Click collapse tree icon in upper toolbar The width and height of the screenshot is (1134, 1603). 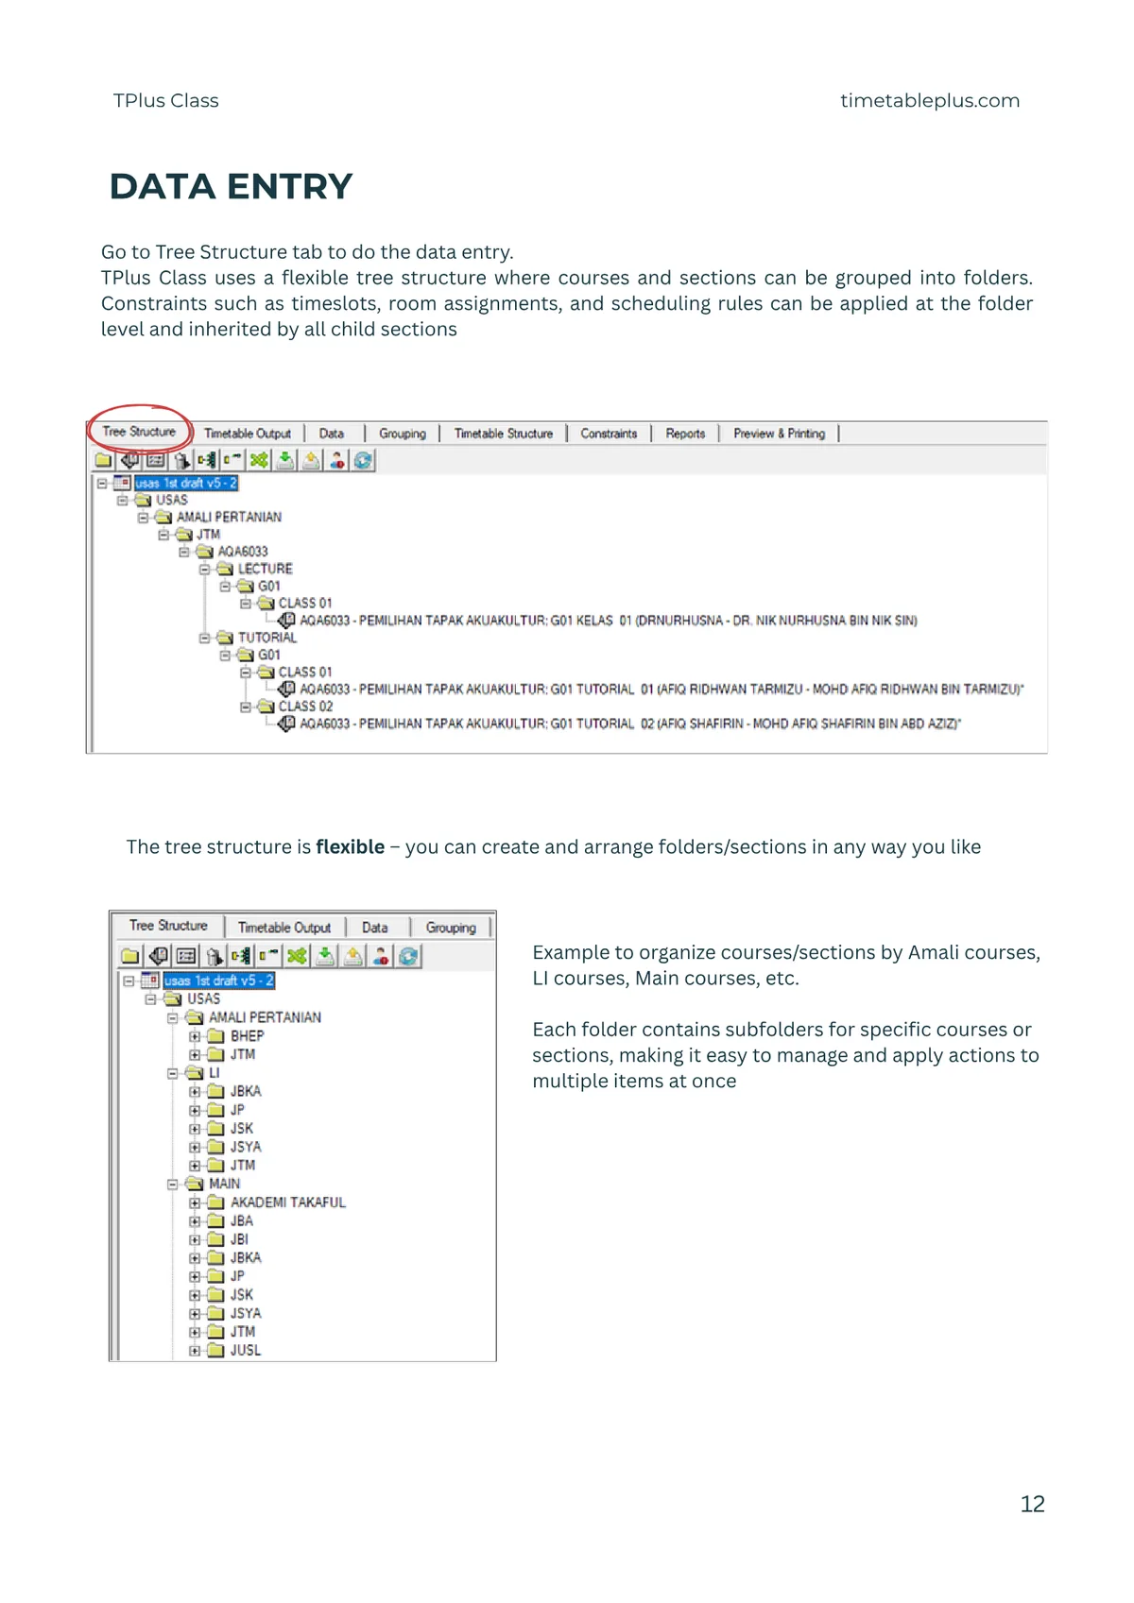point(232,460)
